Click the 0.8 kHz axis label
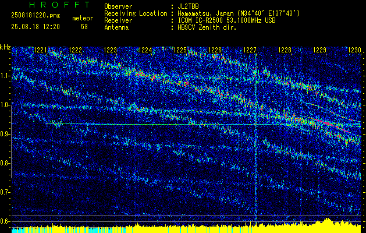The width and height of the screenshot is (366, 233). tap(5, 163)
